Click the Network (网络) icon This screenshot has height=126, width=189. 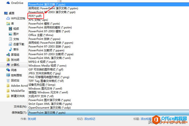tap(8, 70)
